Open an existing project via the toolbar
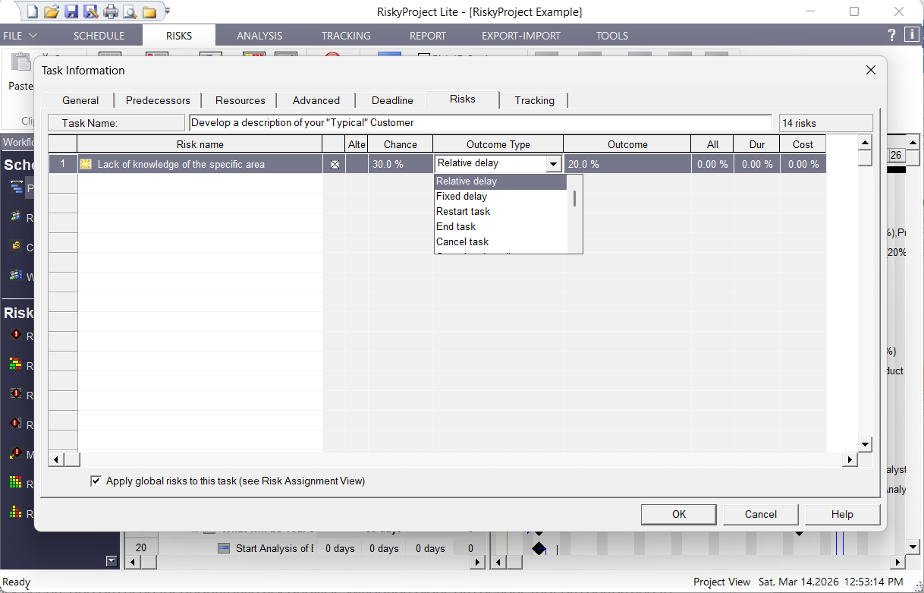The height and width of the screenshot is (593, 924). tap(52, 11)
